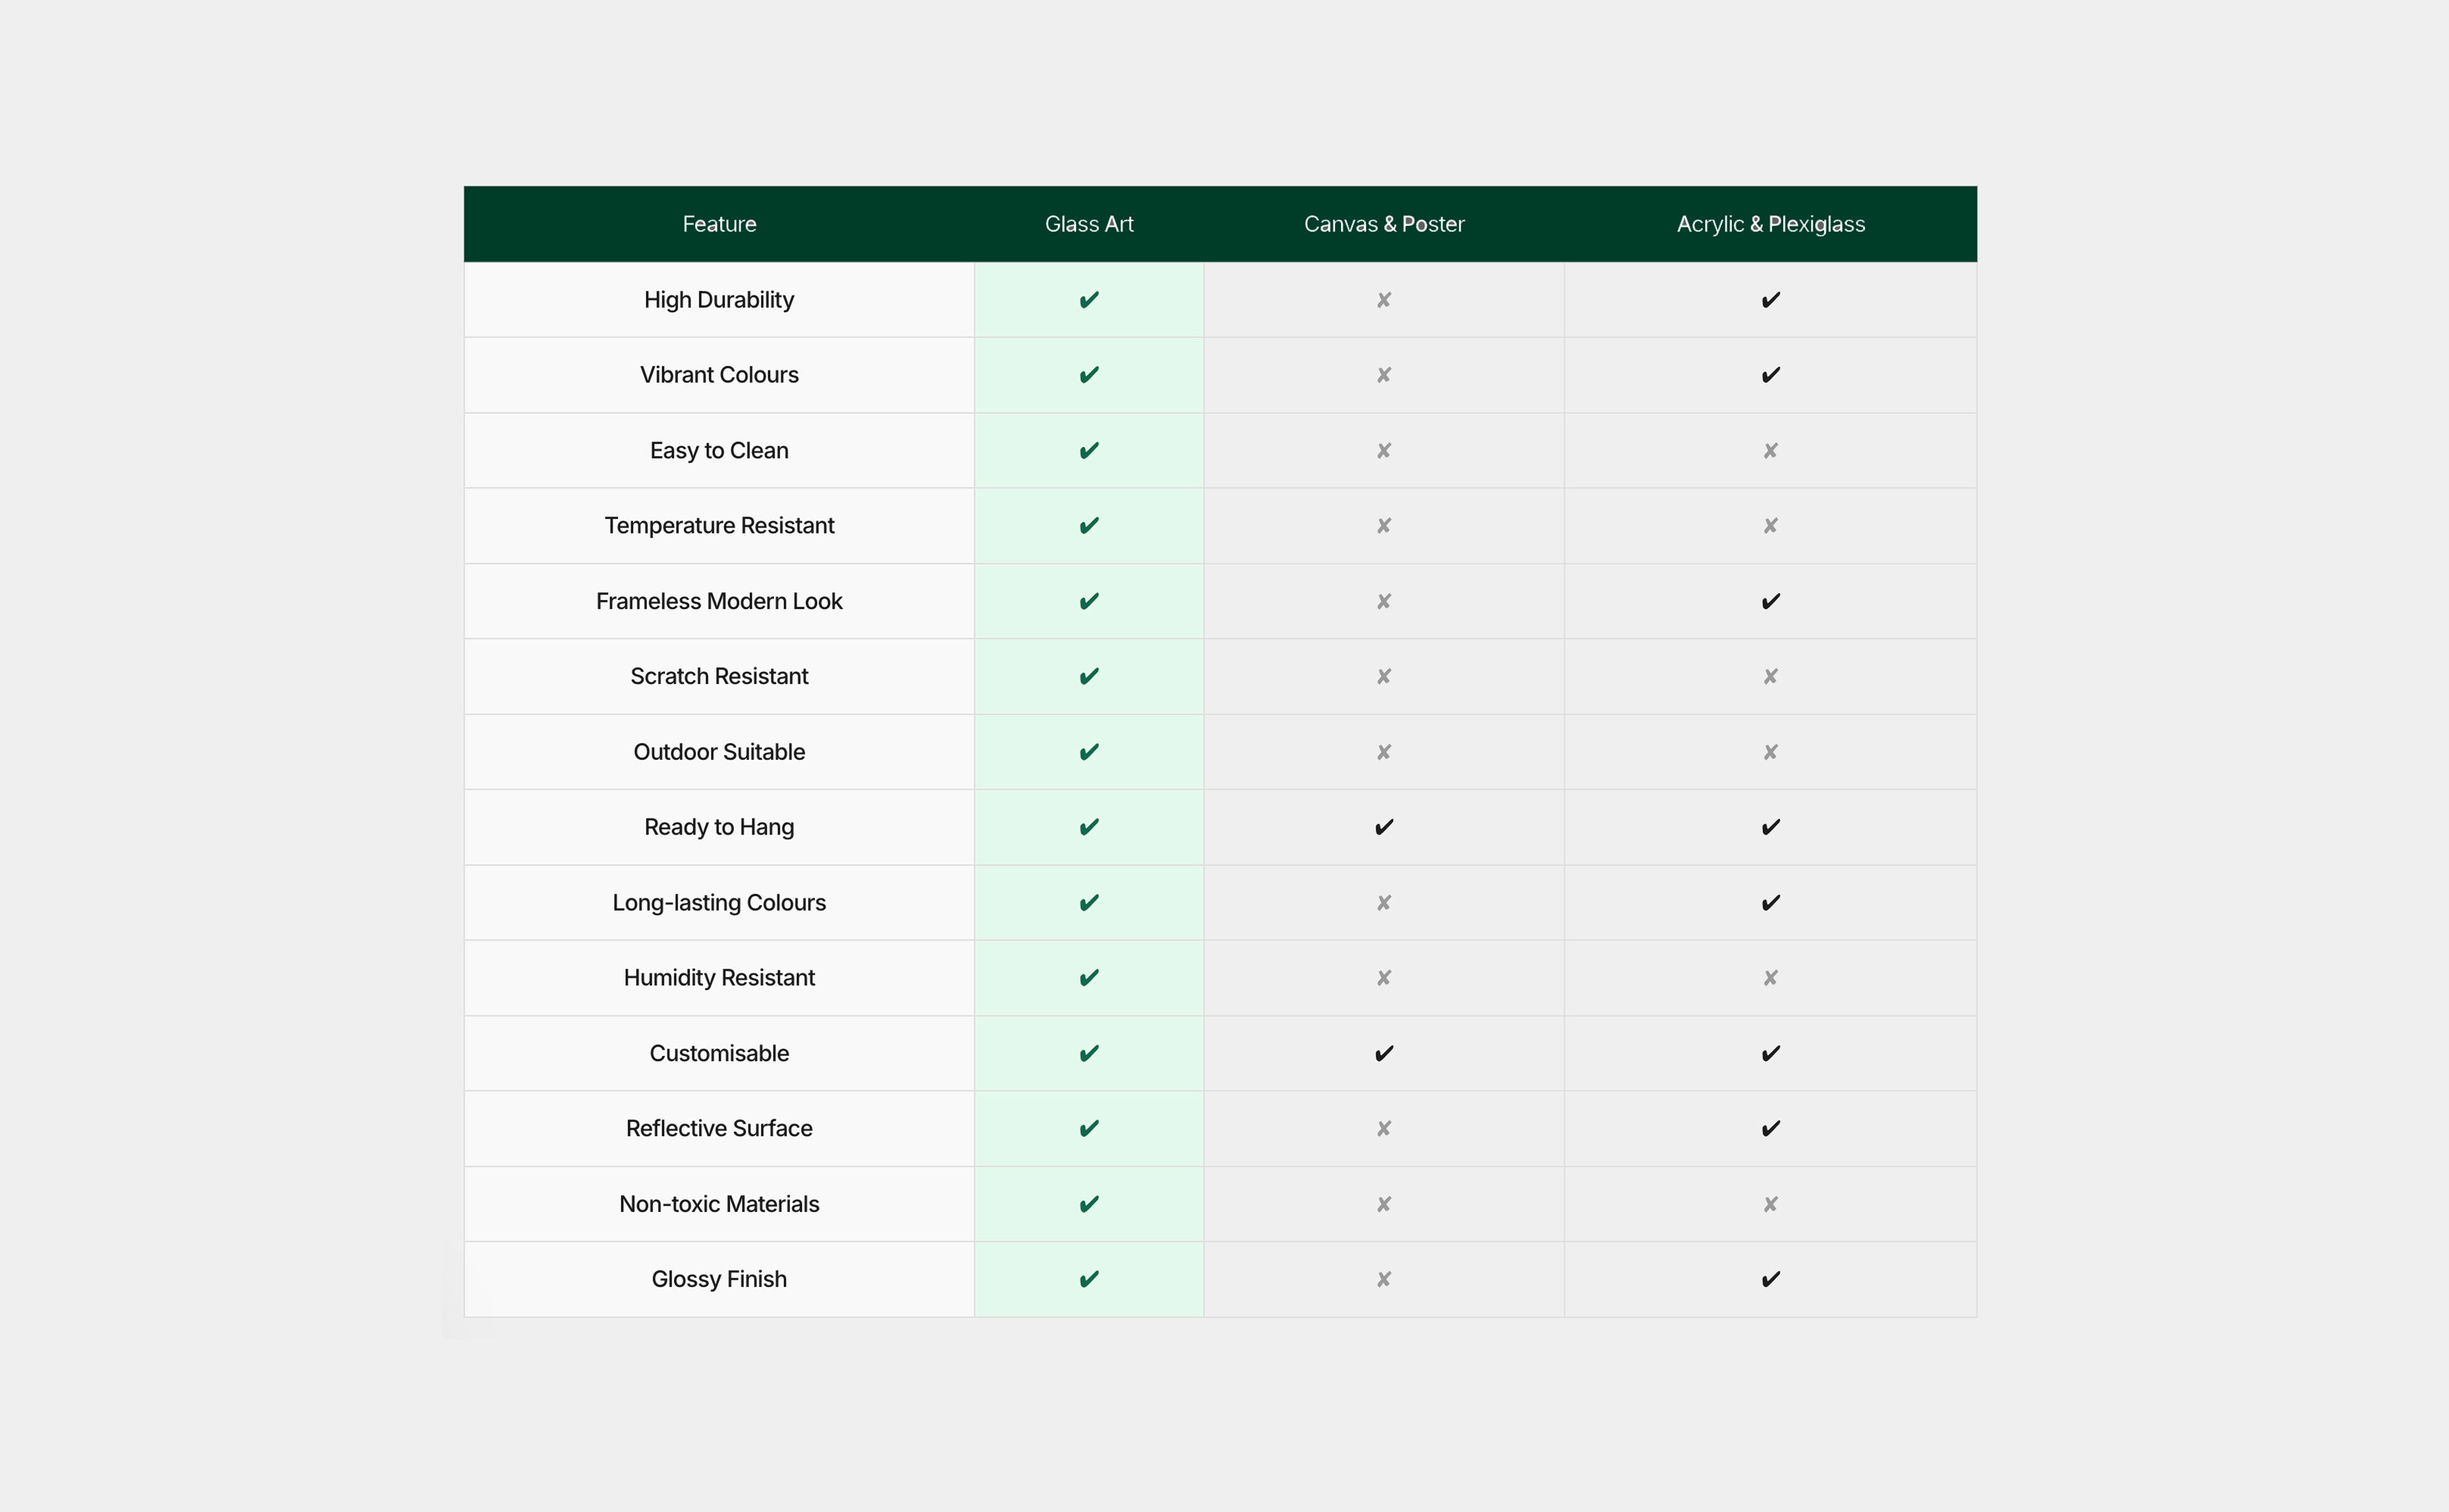Select the Humidity Resistant feature label

click(718, 978)
